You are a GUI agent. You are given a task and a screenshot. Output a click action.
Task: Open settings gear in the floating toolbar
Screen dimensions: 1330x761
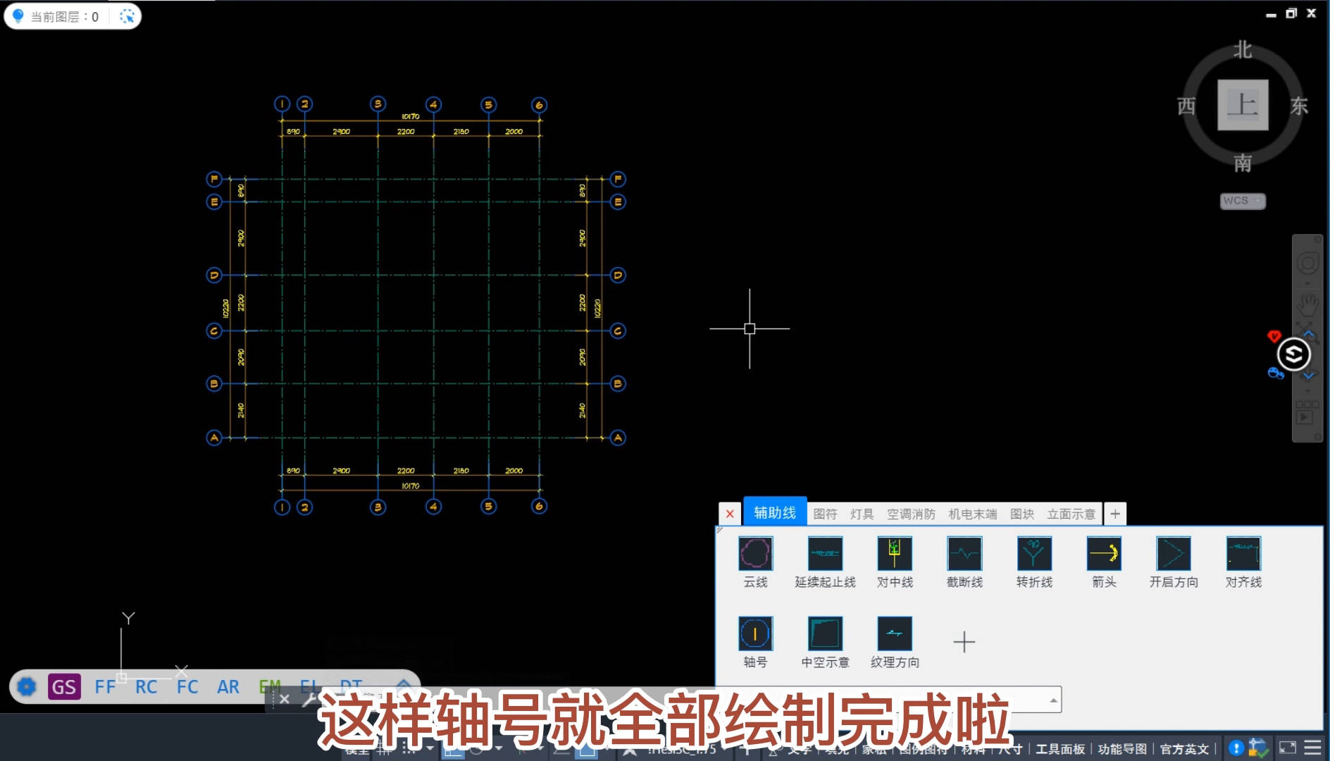pyautogui.click(x=27, y=686)
